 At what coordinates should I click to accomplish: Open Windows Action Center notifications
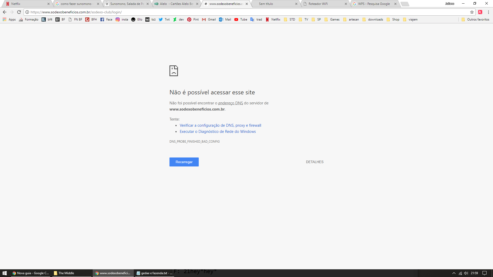click(x=485, y=273)
